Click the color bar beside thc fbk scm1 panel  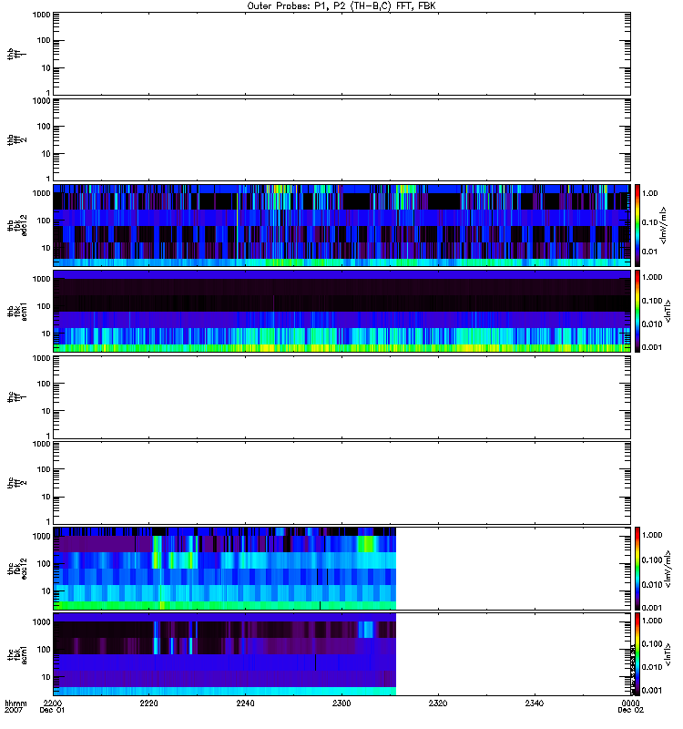[637, 654]
